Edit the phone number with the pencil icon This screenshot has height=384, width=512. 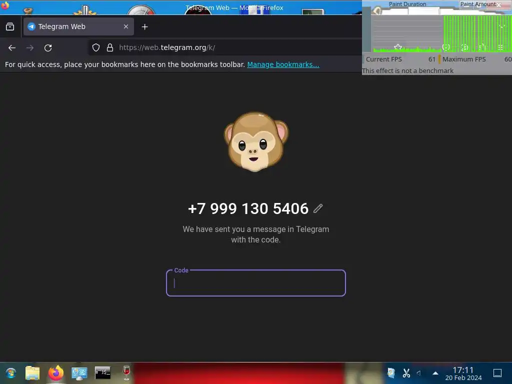318,208
